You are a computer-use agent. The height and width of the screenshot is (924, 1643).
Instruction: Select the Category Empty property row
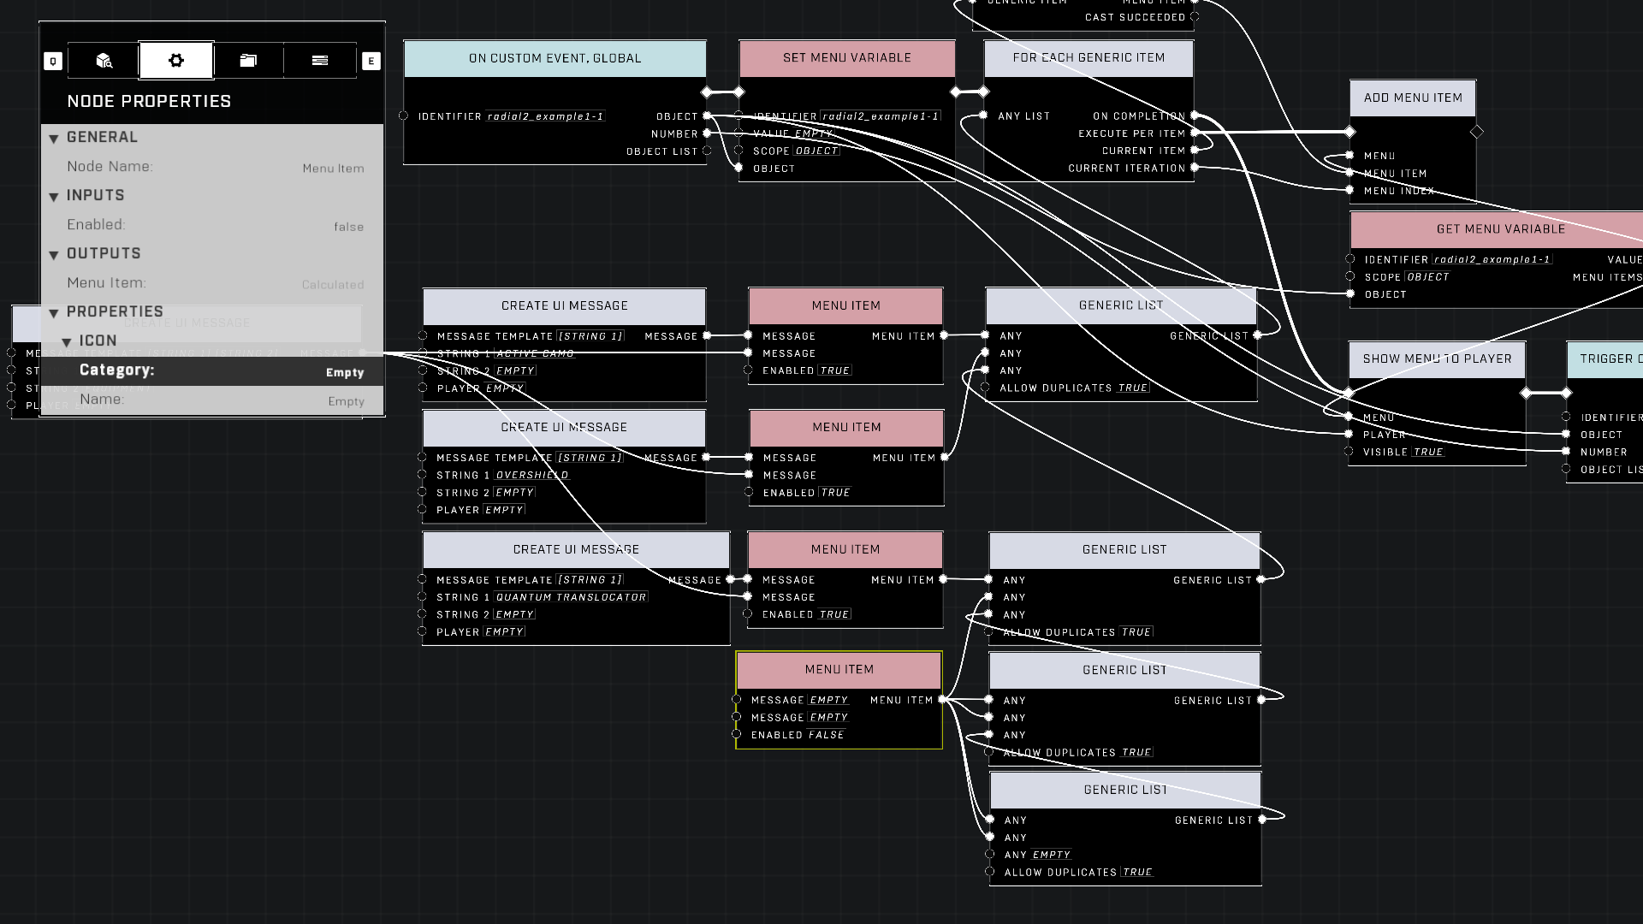(x=212, y=371)
